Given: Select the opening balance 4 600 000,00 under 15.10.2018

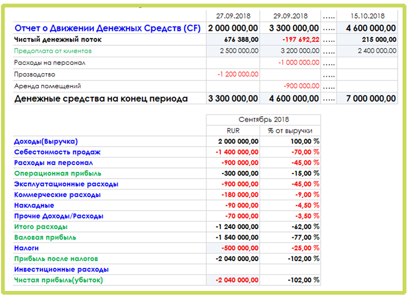Looking at the screenshot, I should [x=367, y=28].
